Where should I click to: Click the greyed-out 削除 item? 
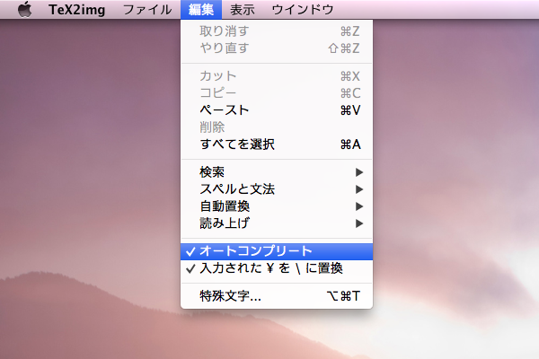tap(277, 127)
